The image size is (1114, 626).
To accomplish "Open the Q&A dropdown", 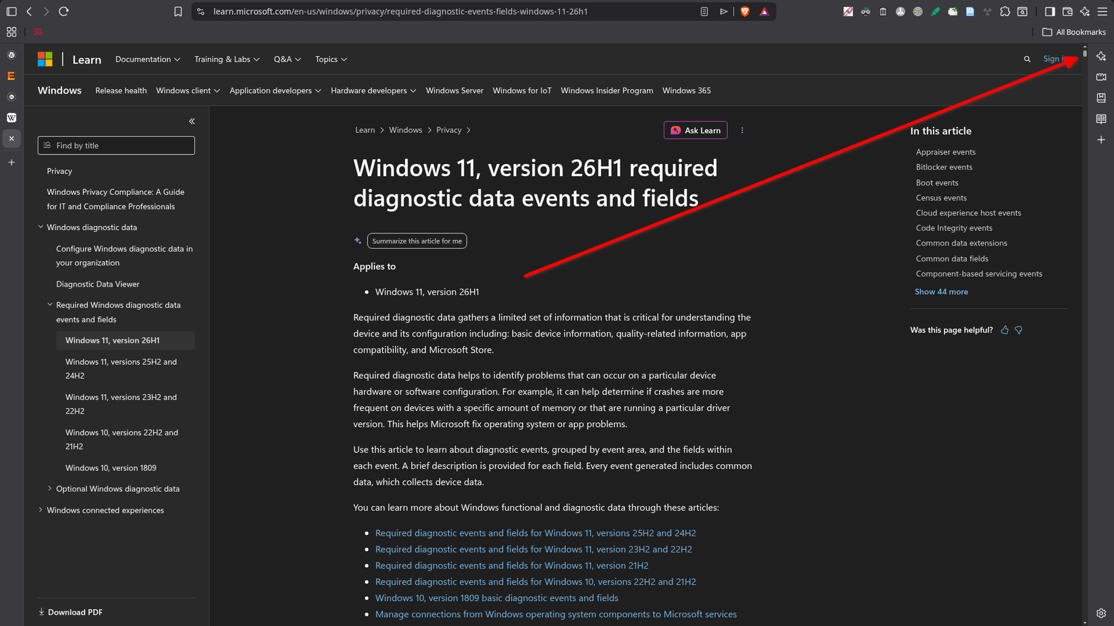I will [288, 59].
